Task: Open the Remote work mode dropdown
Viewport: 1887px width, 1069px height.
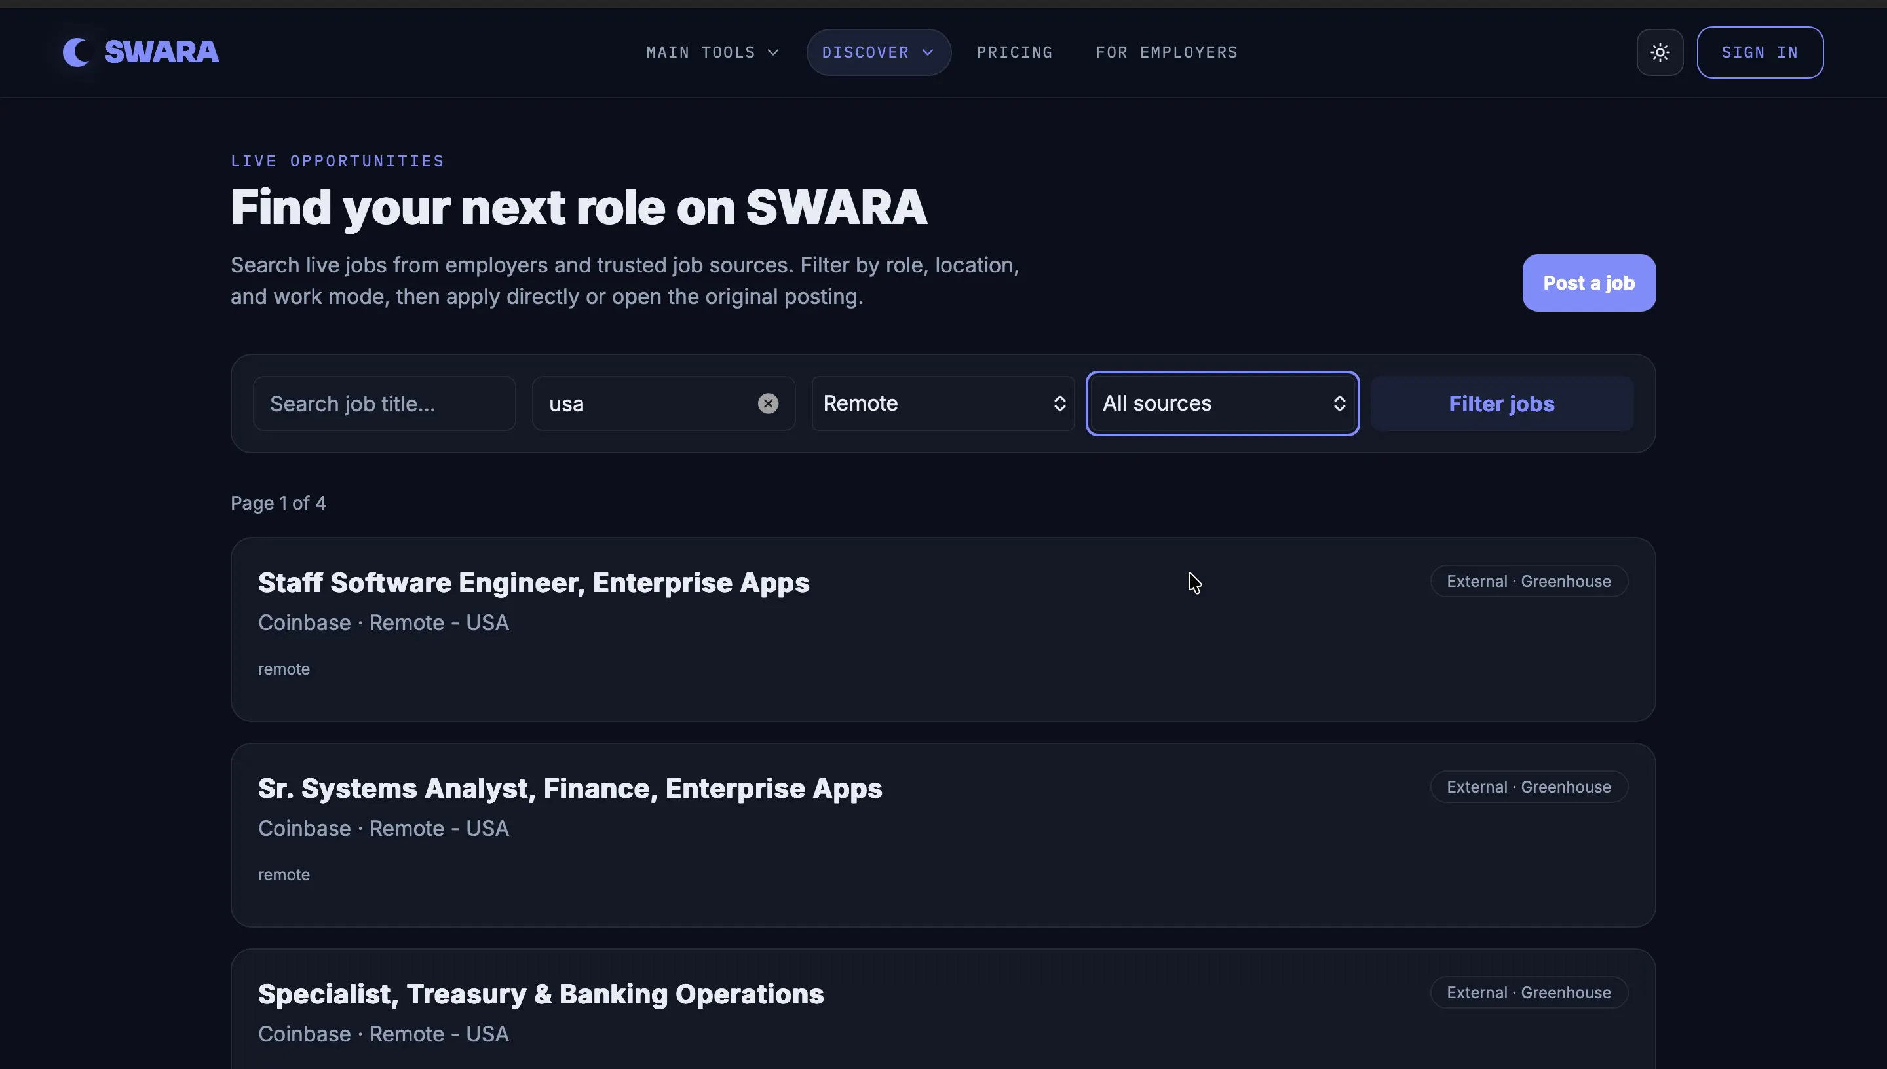Action: pyautogui.click(x=943, y=403)
